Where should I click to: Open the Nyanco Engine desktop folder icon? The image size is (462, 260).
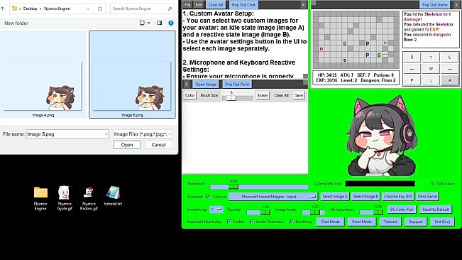point(40,198)
